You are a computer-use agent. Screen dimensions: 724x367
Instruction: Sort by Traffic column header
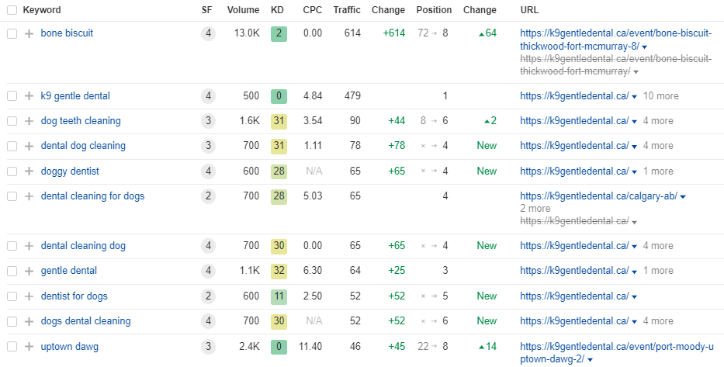click(x=347, y=9)
